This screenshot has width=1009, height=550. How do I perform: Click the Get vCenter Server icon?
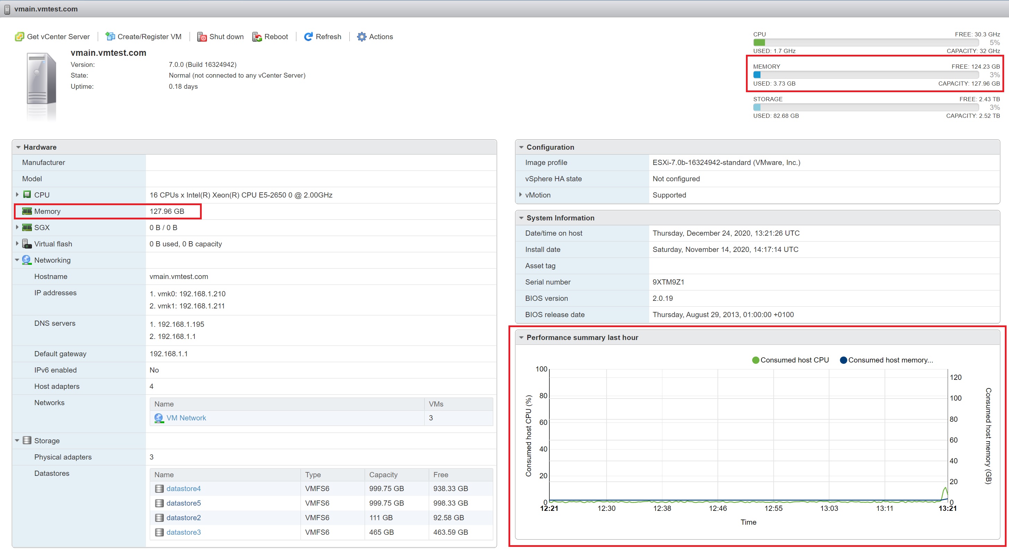click(x=19, y=36)
